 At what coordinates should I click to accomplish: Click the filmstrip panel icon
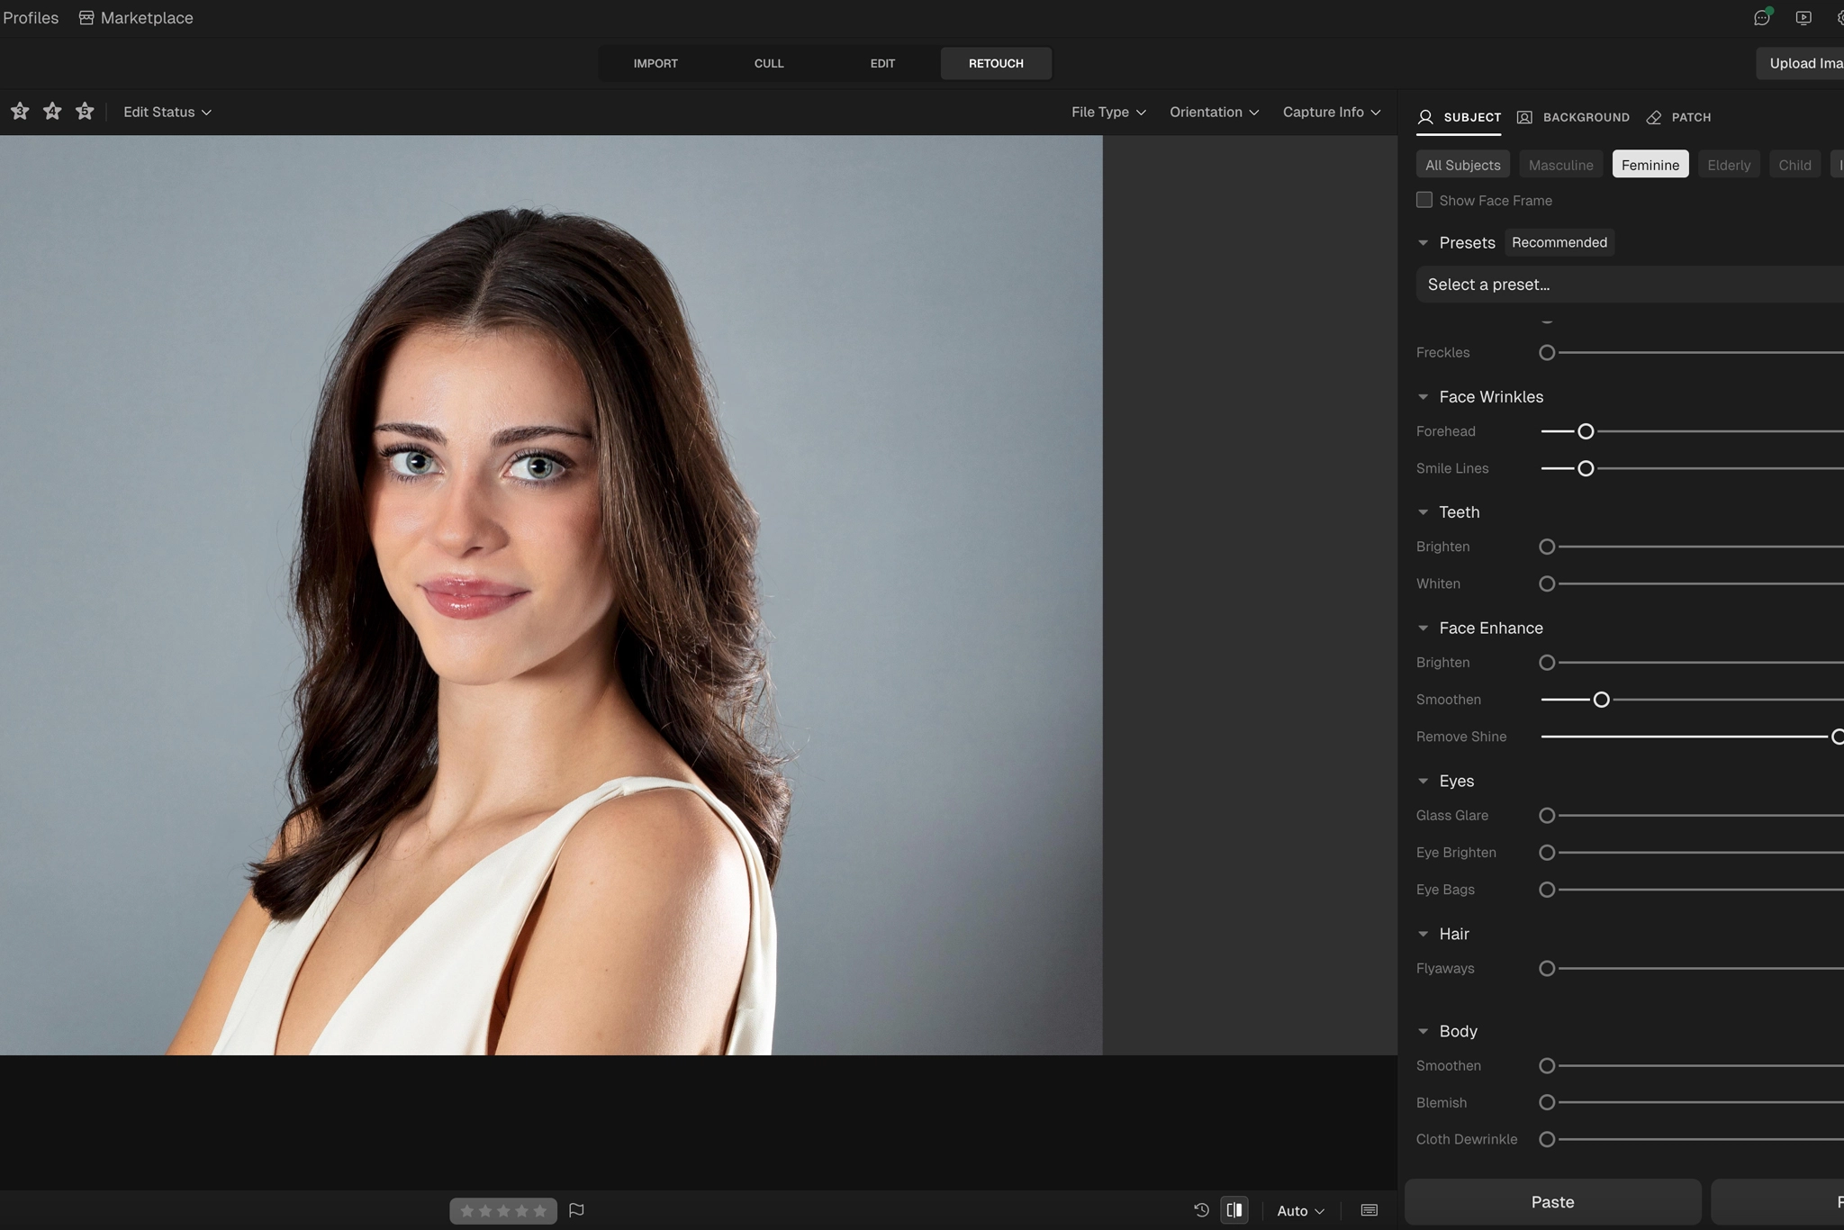coord(1369,1210)
